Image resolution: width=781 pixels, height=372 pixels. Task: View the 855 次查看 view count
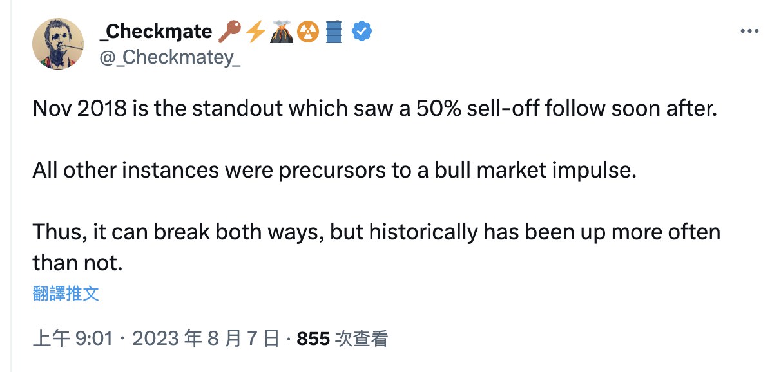point(342,338)
